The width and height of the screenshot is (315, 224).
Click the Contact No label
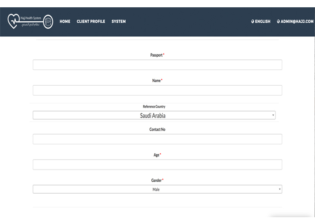[157, 129]
